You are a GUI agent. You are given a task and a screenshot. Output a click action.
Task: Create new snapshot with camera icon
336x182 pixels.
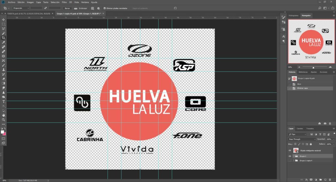coord(325,124)
